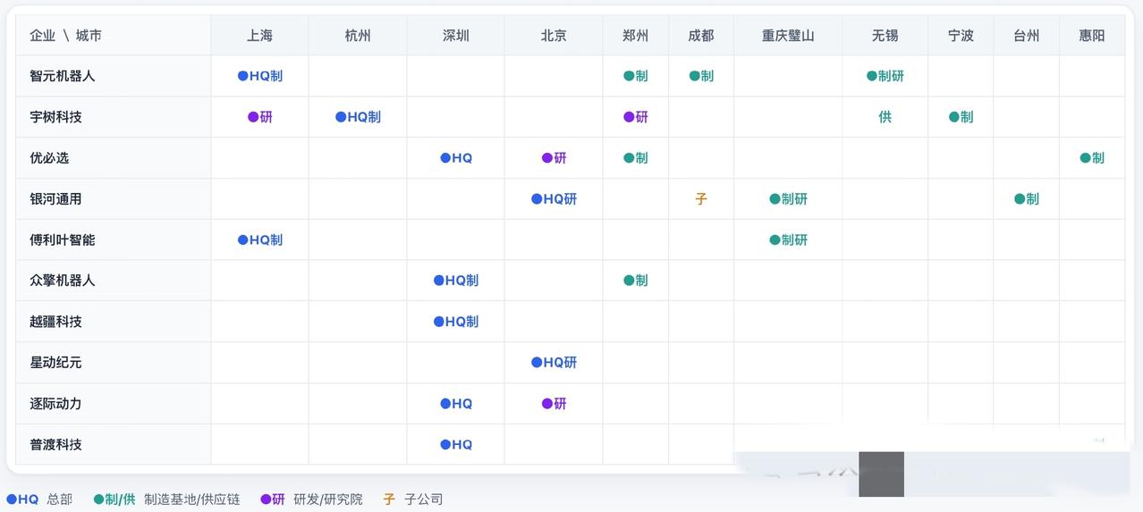Click 优必选's 制 marker in 郑州
Viewport: 1143px width, 512px height.
[636, 158]
